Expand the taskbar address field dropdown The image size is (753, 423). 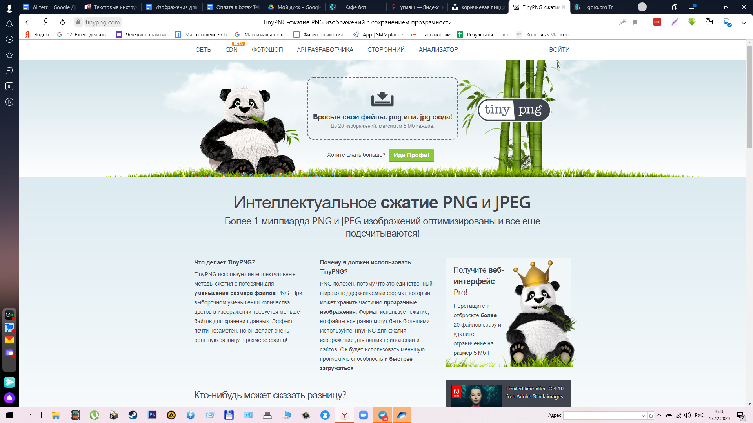(643, 416)
